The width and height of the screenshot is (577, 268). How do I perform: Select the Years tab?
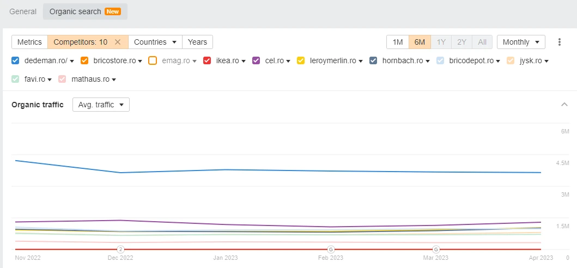click(198, 42)
